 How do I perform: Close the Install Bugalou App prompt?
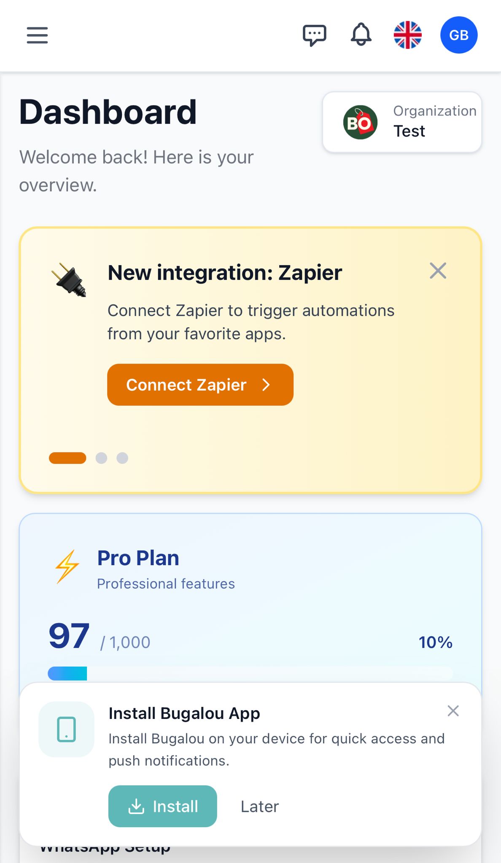click(453, 711)
